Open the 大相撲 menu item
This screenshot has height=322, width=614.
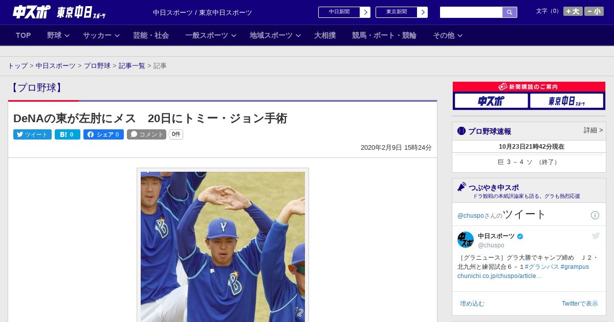(325, 35)
